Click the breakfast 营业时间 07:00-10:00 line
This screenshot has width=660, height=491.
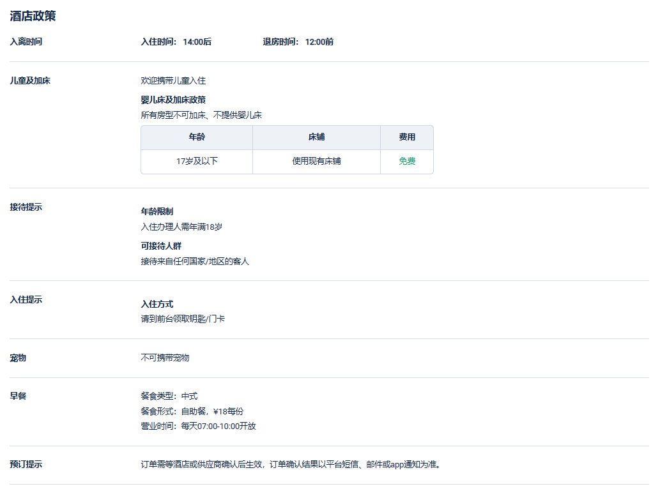point(198,426)
